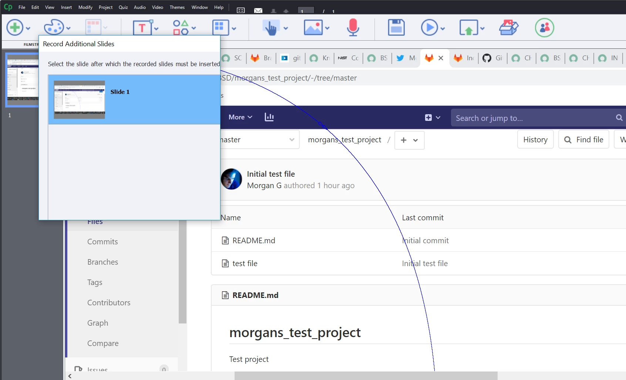Click the Find file button
The height and width of the screenshot is (380, 626).
(584, 139)
